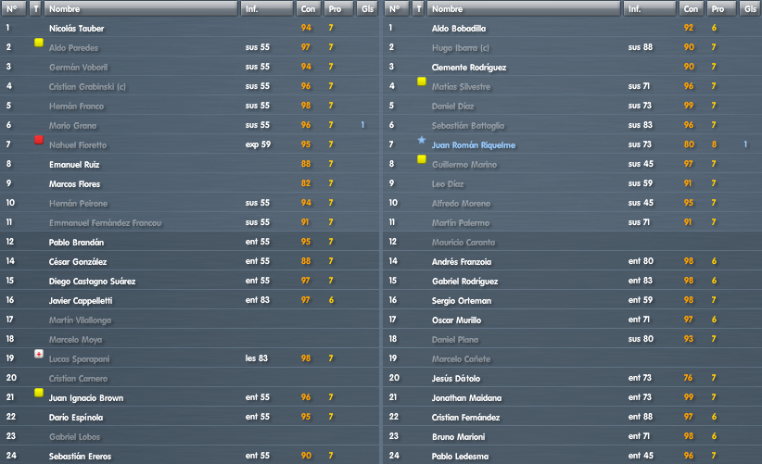Click the left table's Gls column header
The image size is (762, 464).
click(367, 8)
